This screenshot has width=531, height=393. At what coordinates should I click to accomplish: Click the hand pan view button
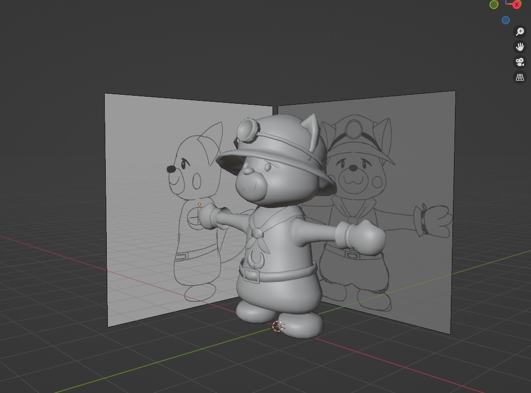[x=520, y=47]
